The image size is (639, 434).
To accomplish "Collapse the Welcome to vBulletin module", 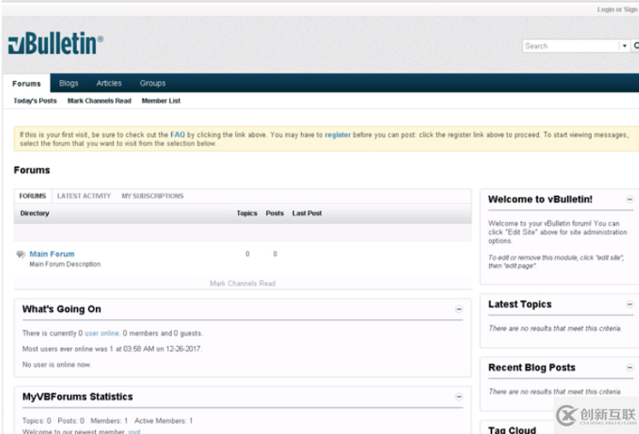I will (x=630, y=200).
